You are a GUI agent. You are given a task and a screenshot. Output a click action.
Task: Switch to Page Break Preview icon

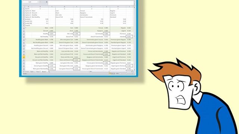coord(114,74)
